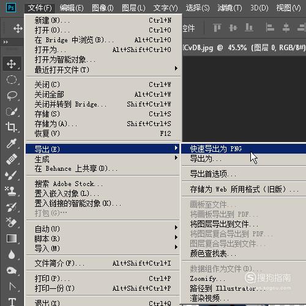Choose 打开为智能对象...
Image resolution: width=306 pixels, height=306 pixels.
pos(103,60)
